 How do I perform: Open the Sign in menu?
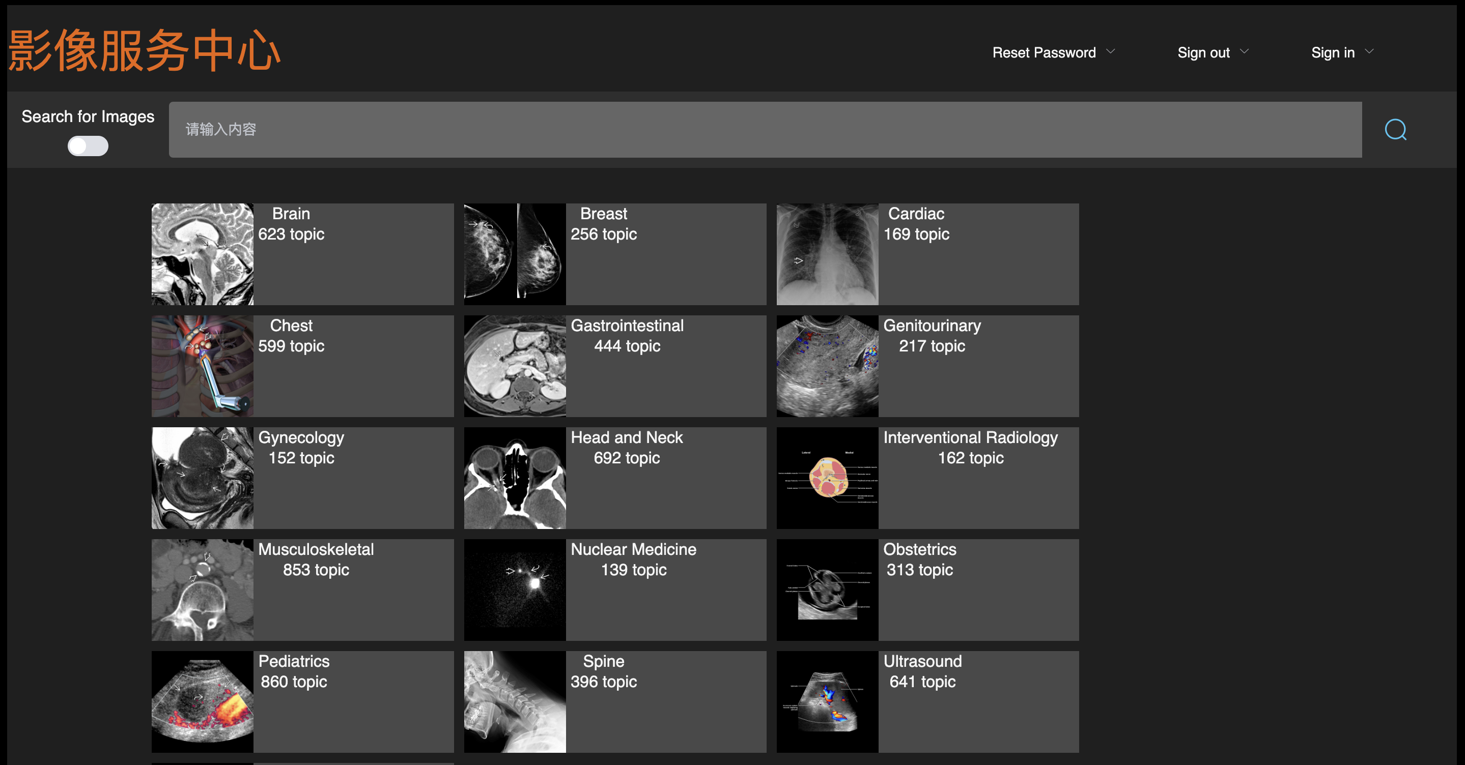(x=1333, y=53)
